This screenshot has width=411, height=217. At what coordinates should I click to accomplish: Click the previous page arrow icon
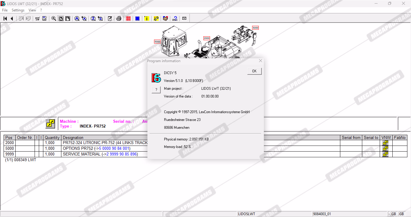point(12,19)
